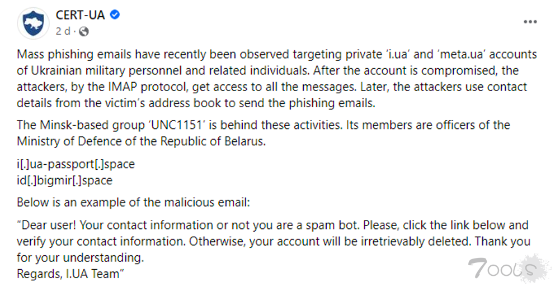
Task: Click the 'for your understanding.' line
Action: pyautogui.click(x=81, y=257)
